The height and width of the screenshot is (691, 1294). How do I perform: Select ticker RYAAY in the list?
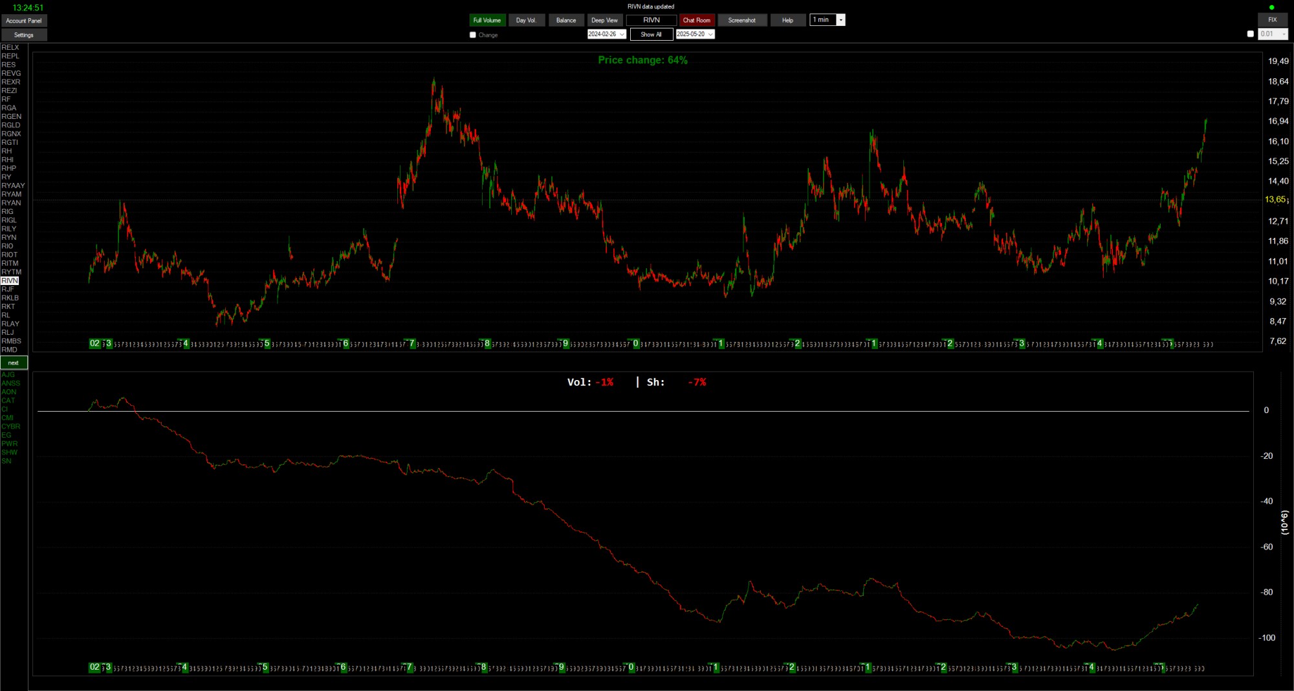click(x=13, y=186)
